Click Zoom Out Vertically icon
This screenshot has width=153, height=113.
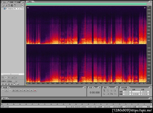point(115,94)
